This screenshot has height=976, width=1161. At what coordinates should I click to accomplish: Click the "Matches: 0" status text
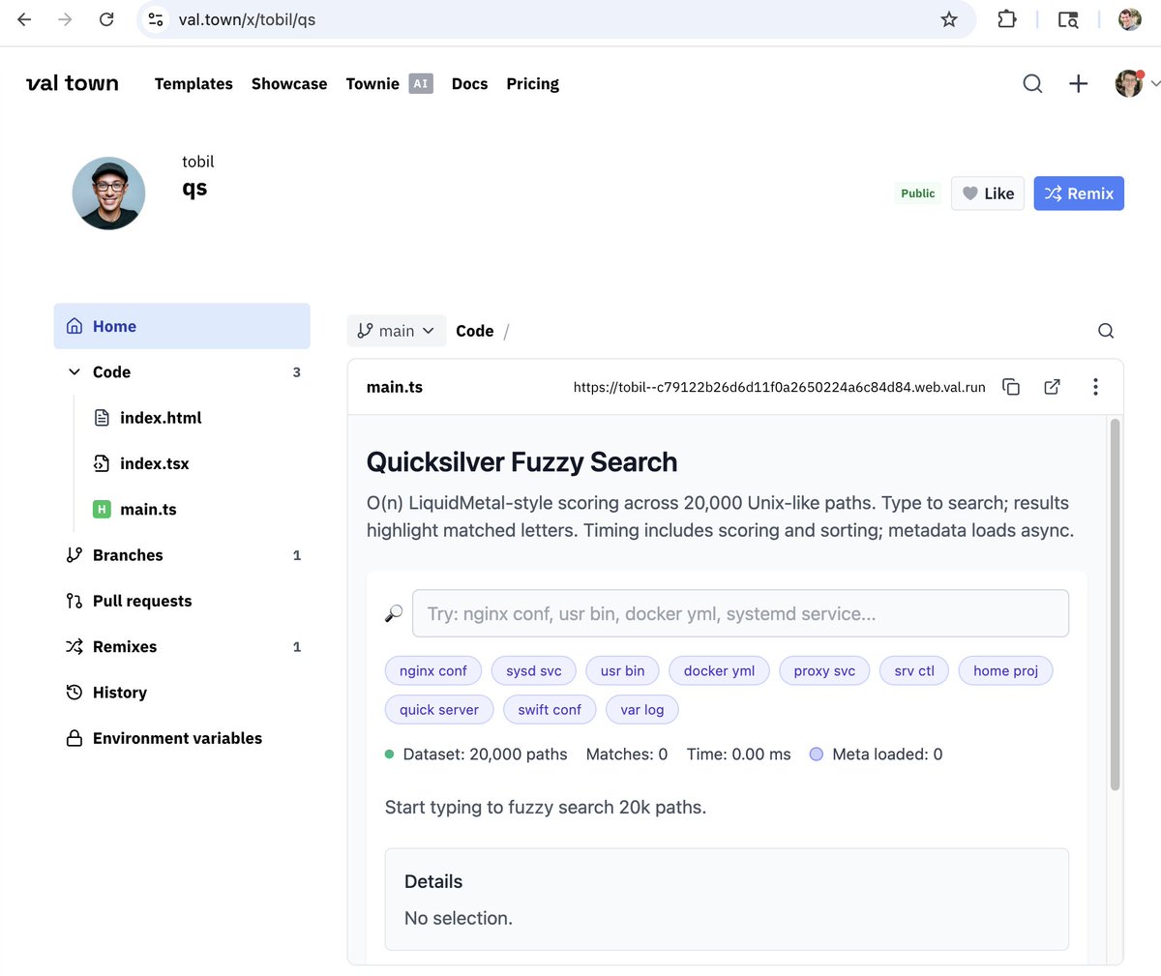click(x=627, y=754)
